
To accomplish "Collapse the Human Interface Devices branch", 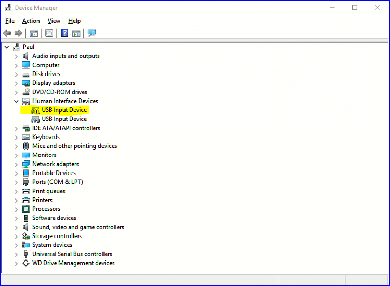I will click(x=16, y=101).
